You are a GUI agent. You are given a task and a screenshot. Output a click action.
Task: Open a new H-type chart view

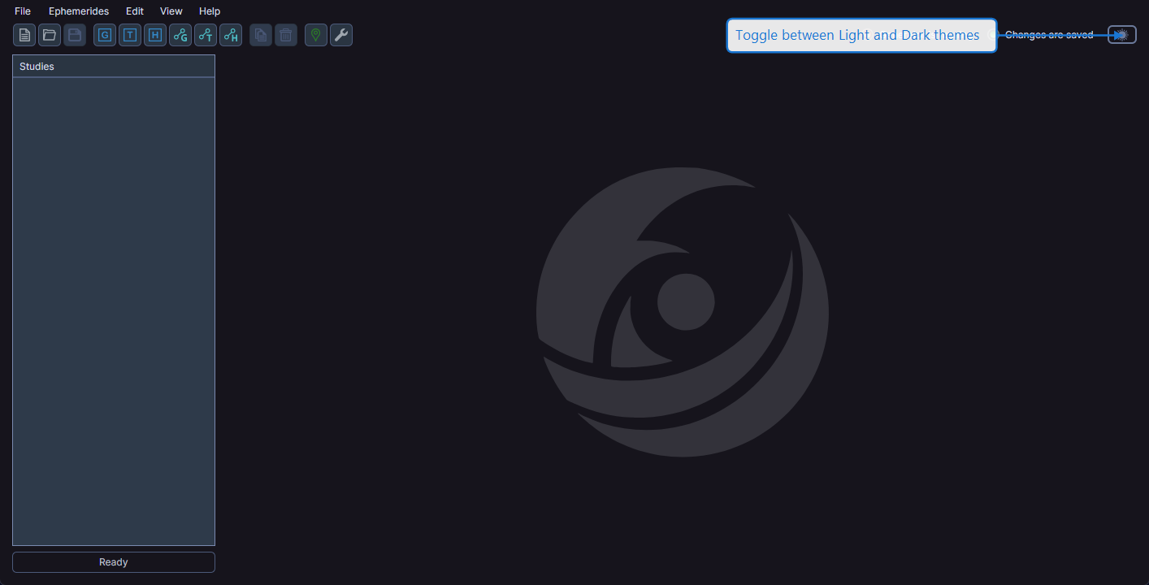tap(154, 35)
